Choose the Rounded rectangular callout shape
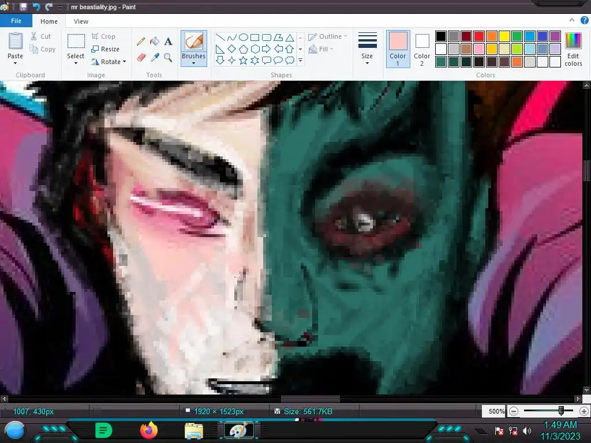The height and width of the screenshot is (443, 591). 267,60
